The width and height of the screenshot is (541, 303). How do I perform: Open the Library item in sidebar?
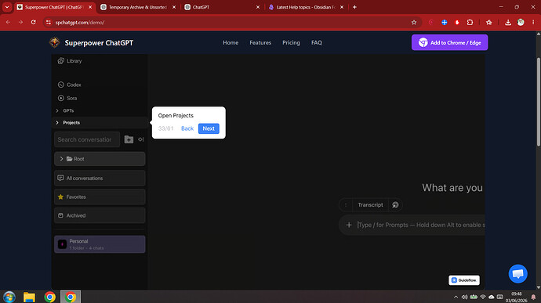pyautogui.click(x=70, y=61)
